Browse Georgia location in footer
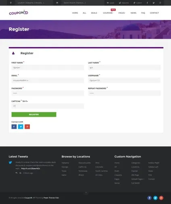Viewport: 171px width, 204px height. click(x=65, y=167)
